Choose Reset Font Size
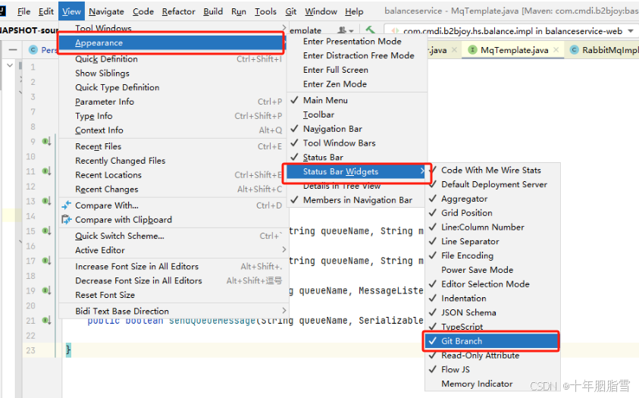This screenshot has height=398, width=639. [173, 295]
